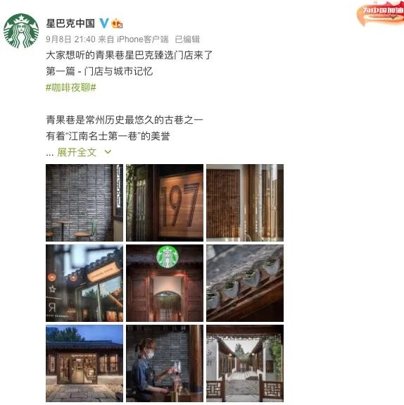Viewport: 404px width, 405px height.
Task: Click the orange membership crown badge
Action: (x=117, y=23)
